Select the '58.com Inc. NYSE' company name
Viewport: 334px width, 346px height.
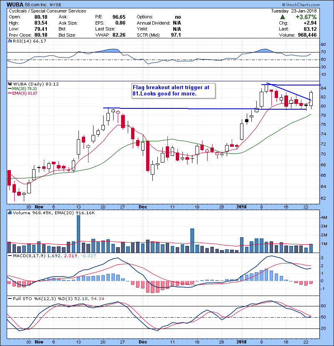(43, 5)
